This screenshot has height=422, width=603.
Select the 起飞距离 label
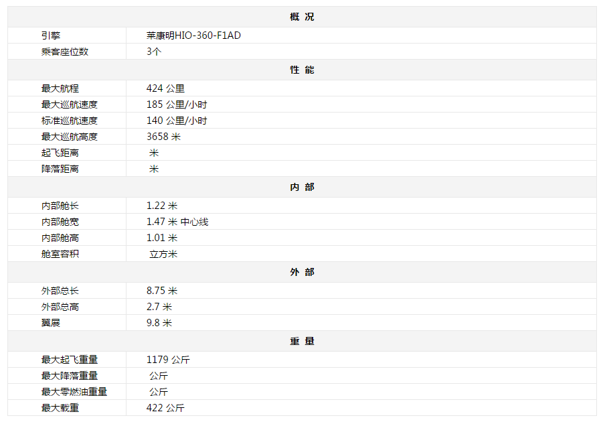[x=60, y=153]
